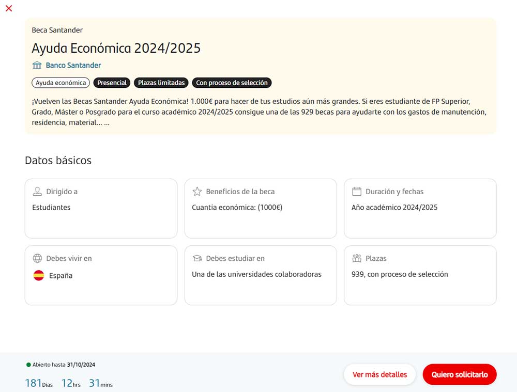Close the scholarship details panel
The height and width of the screenshot is (392, 517).
tap(8, 8)
